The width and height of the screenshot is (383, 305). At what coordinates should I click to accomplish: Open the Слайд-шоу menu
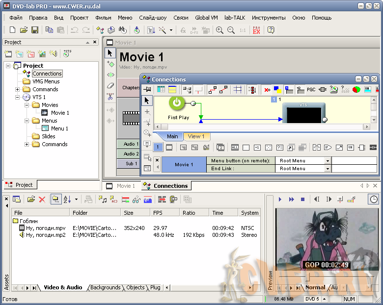click(x=152, y=18)
